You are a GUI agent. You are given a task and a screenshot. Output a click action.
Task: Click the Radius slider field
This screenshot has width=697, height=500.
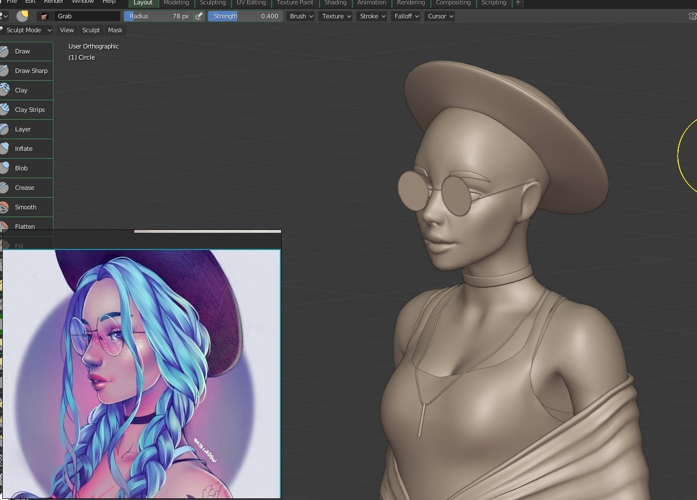point(158,16)
